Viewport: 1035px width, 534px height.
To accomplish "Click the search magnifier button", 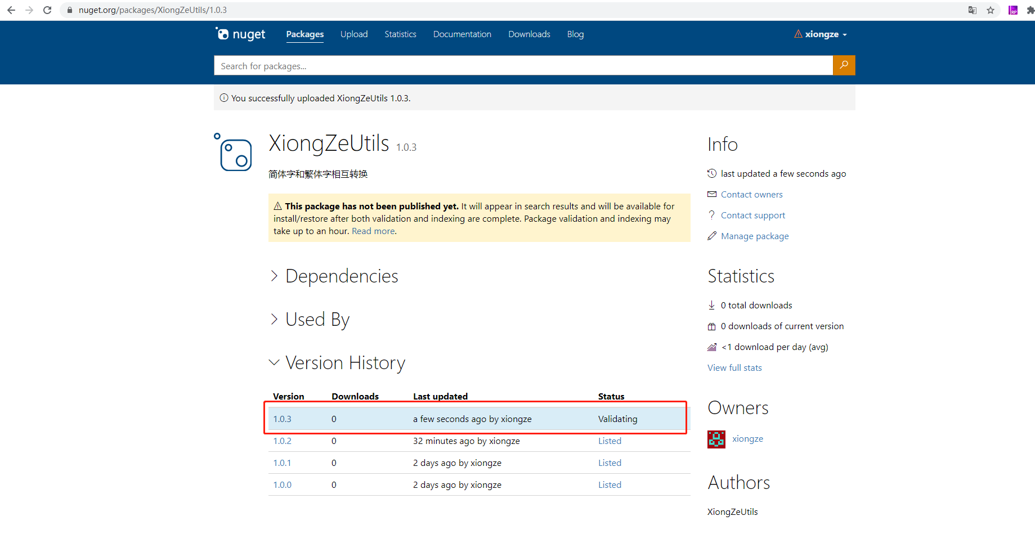I will point(844,65).
